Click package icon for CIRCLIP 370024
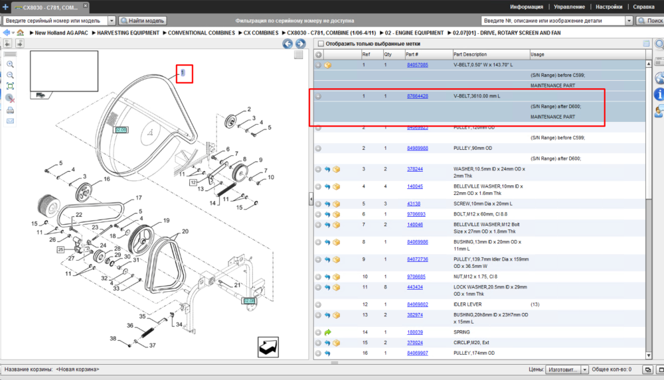This screenshot has width=664, height=380. pyautogui.click(x=336, y=343)
